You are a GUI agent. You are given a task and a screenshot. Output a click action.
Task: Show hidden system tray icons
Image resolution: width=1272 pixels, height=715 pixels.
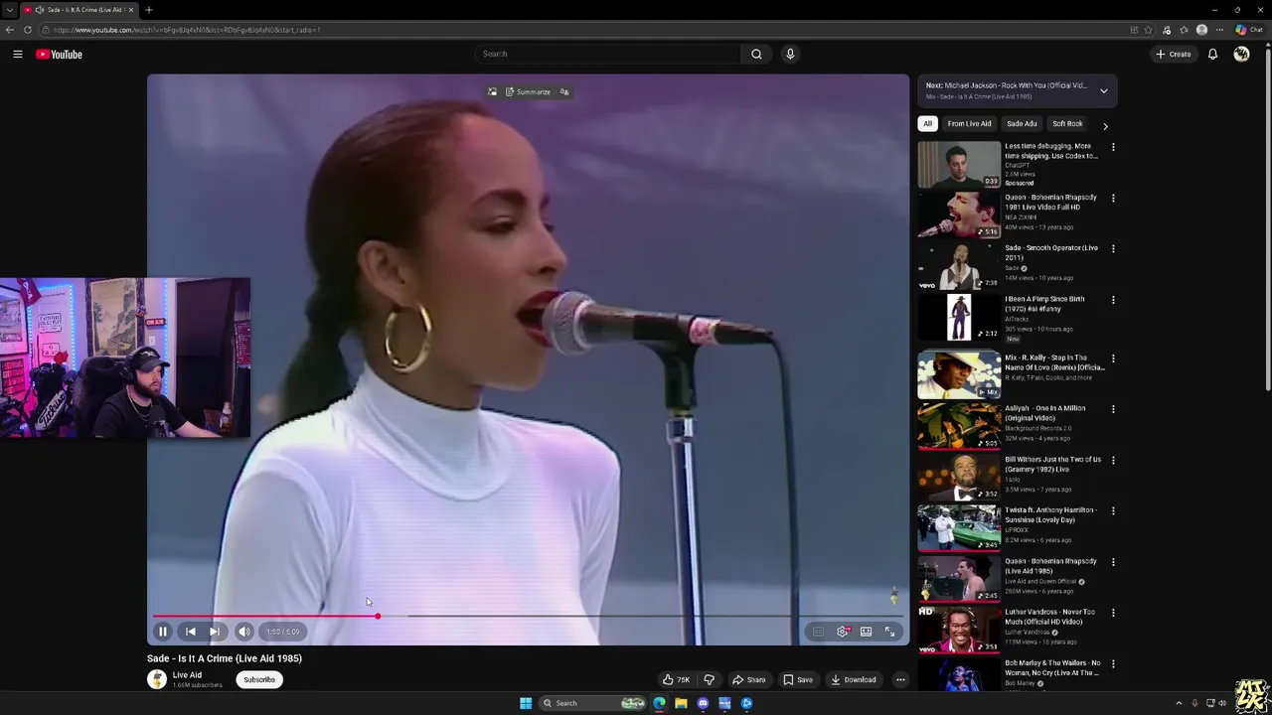pyautogui.click(x=1179, y=703)
